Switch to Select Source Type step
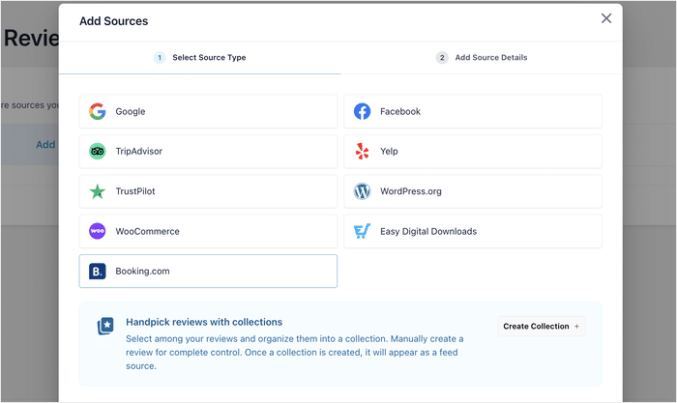This screenshot has width=677, height=403. (x=199, y=57)
